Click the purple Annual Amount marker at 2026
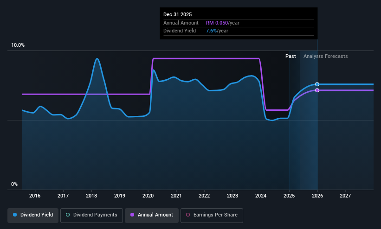The height and width of the screenshot is (229, 381). point(317,90)
